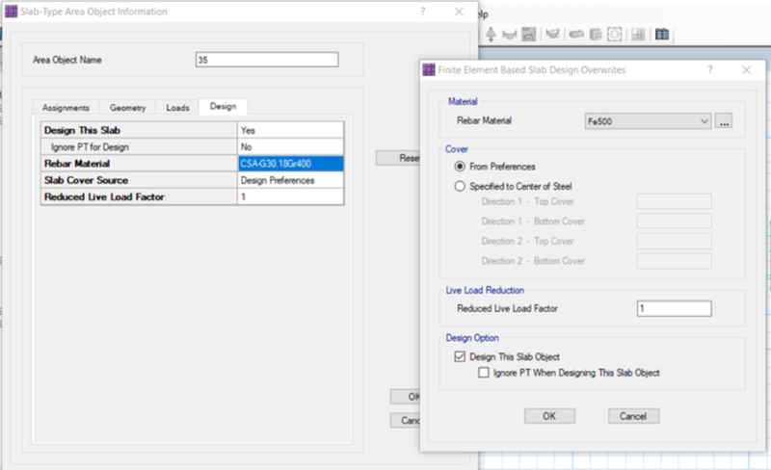This screenshot has height=470, width=771.
Task: Select the From Preferences cover option
Action: coord(460,167)
